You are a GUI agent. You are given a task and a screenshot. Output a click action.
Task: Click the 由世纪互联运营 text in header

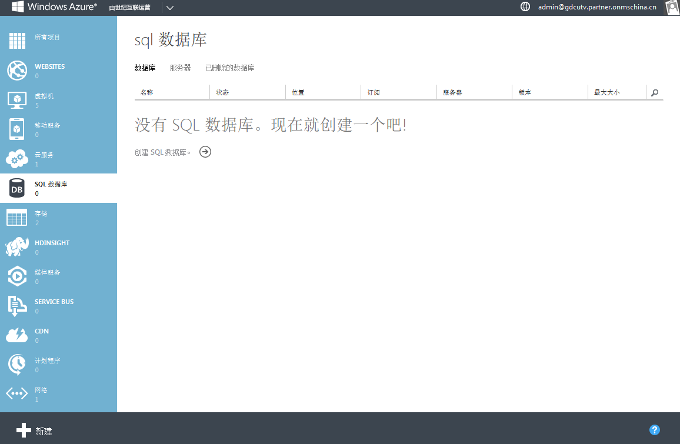pos(129,8)
